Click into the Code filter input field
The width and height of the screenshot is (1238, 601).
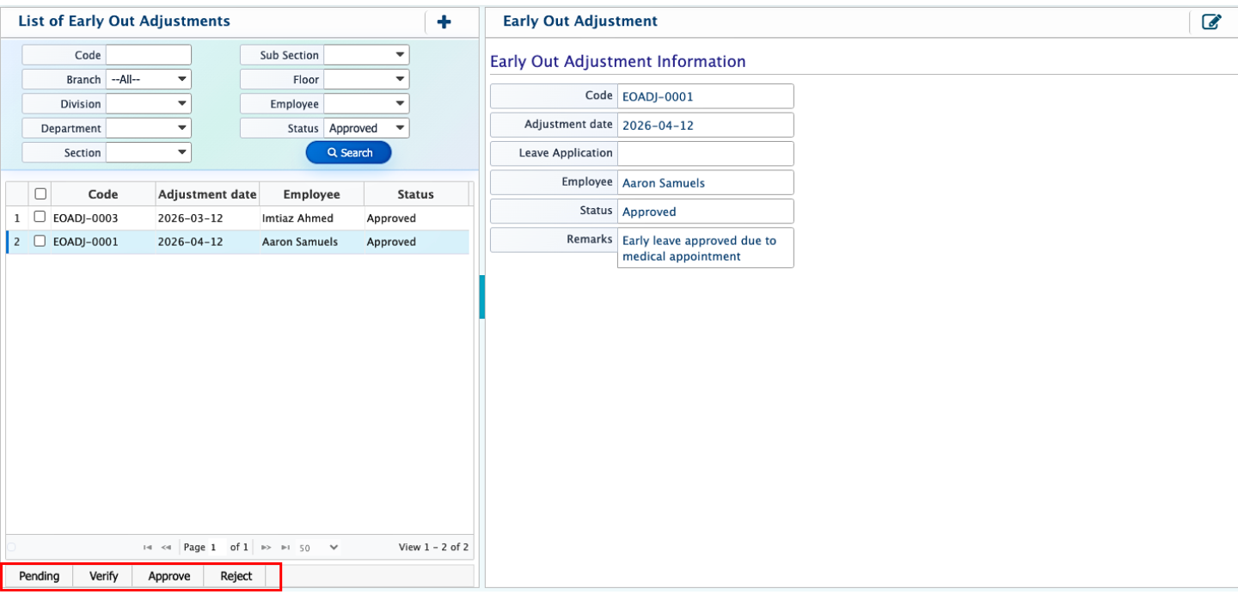[x=148, y=55]
